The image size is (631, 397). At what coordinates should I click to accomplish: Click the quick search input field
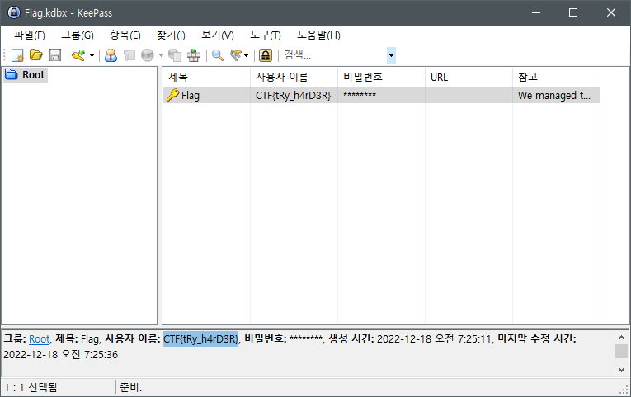click(x=334, y=55)
